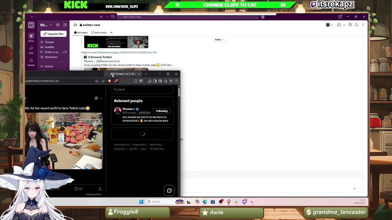Open Brave VPN shield icon
The height and width of the screenshot is (220, 392).
coord(171,81)
